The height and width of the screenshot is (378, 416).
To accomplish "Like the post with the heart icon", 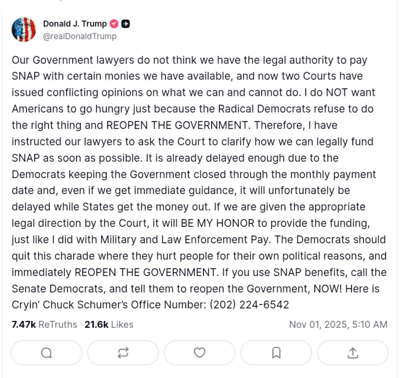I will [199, 353].
